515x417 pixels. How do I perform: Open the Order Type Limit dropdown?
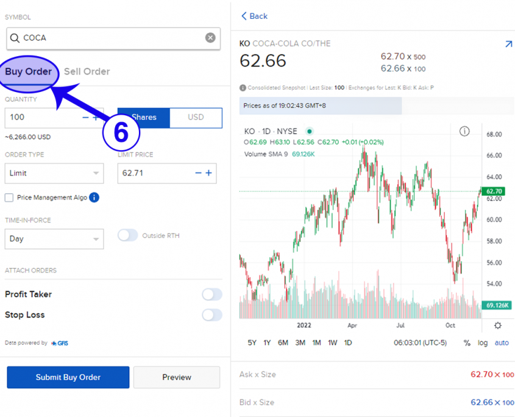(54, 173)
